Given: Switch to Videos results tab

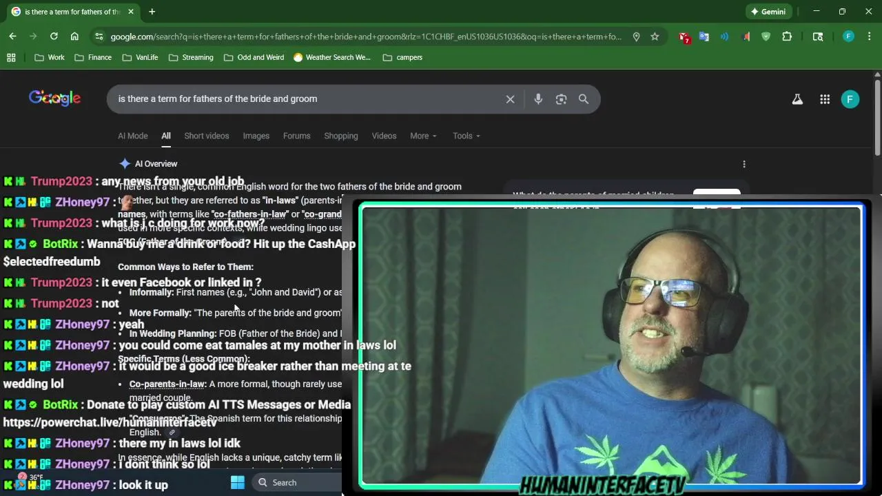Looking at the screenshot, I should pos(384,136).
